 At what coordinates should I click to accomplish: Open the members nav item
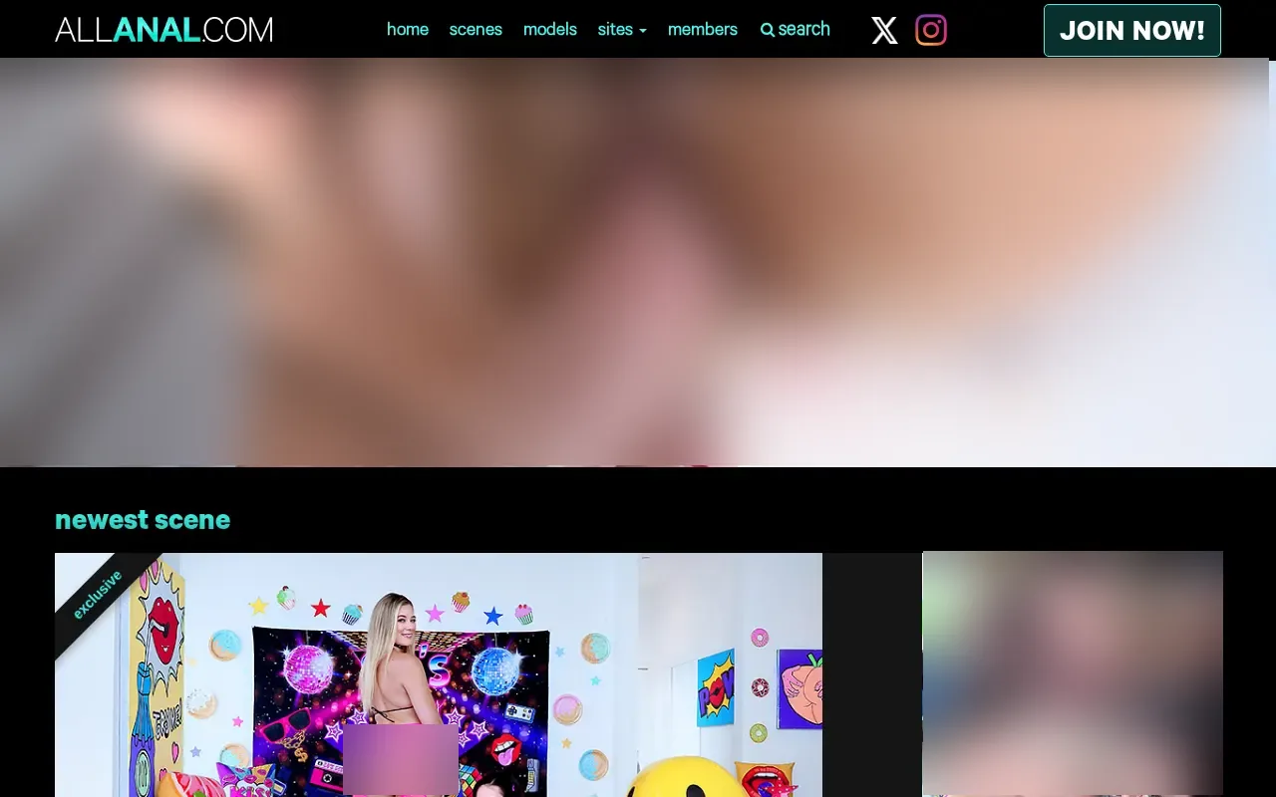(x=703, y=30)
